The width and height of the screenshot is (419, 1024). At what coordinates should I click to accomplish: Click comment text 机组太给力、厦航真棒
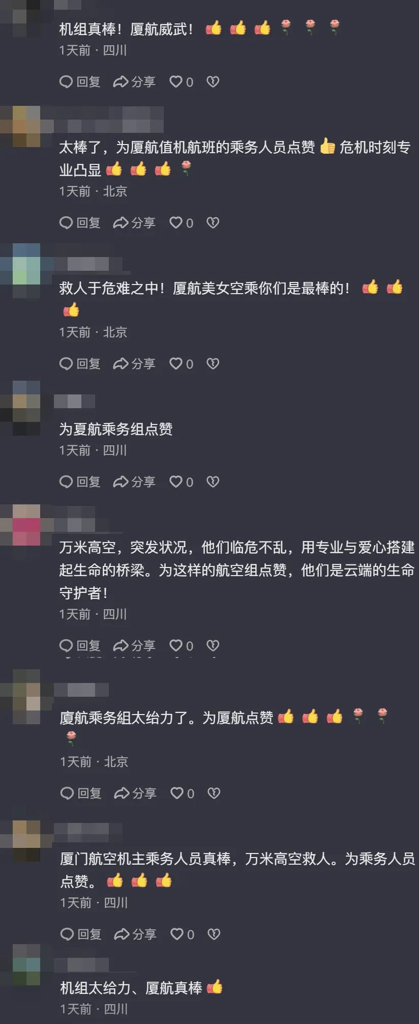(131, 988)
